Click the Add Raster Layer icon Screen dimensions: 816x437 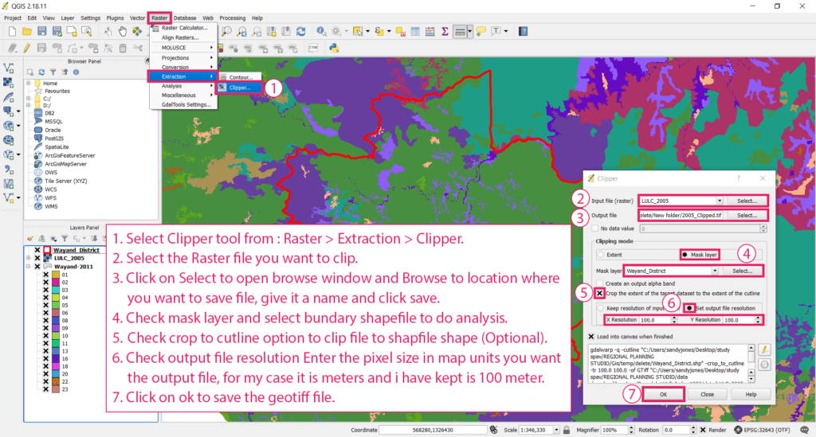(8, 82)
